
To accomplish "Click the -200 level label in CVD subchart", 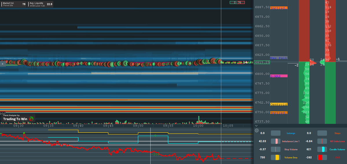I will 155,154.
